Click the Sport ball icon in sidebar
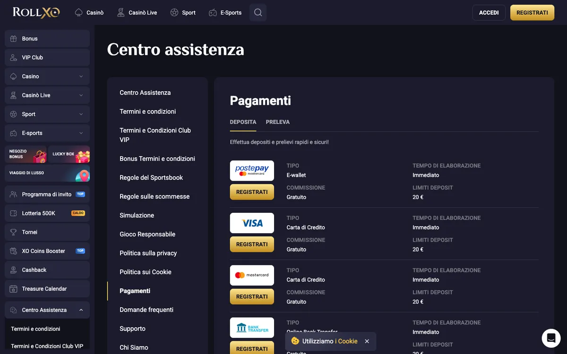Image resolution: width=567 pixels, height=354 pixels. [x=13, y=114]
